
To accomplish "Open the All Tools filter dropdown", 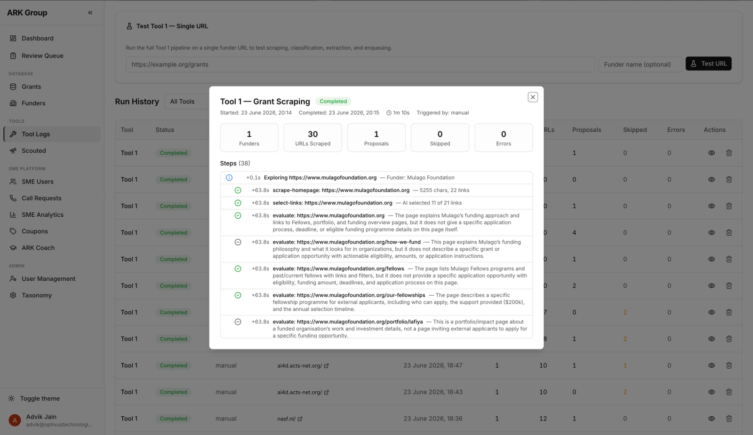I will point(187,102).
